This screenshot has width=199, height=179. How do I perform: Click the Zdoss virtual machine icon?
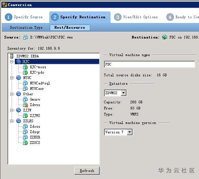point(25,126)
